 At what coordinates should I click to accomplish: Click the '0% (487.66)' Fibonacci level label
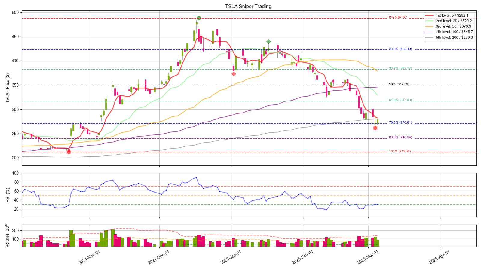coord(398,17)
